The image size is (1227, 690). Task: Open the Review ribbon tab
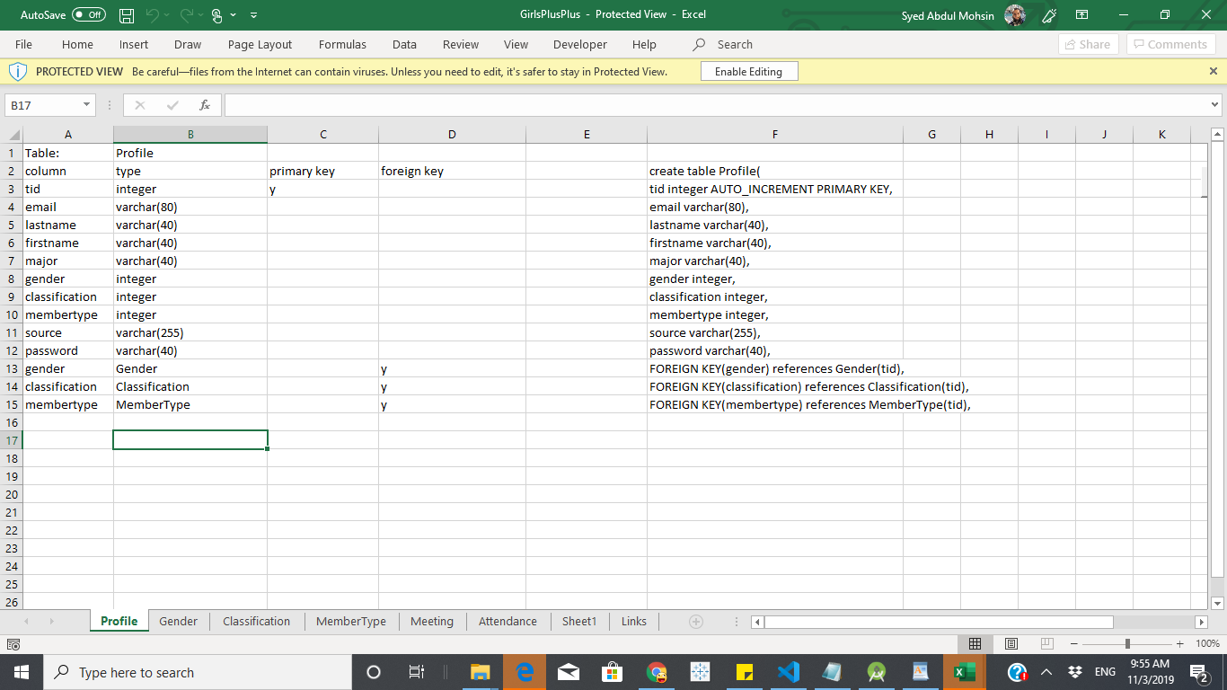pyautogui.click(x=461, y=44)
